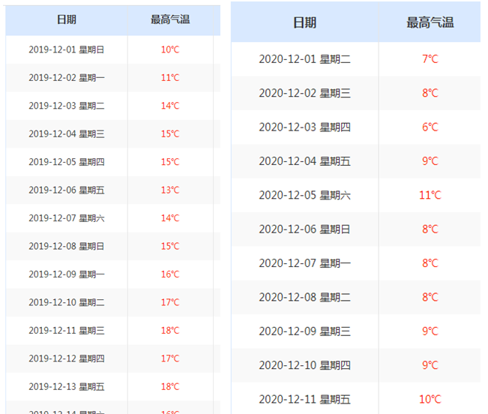Screen dimensions: 488x414
Task: Select the 2020-12-01 星期二 date cell
Action: (x=304, y=58)
